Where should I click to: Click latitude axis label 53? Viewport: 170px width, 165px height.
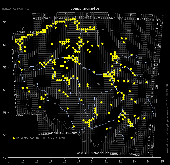coord(5,67)
